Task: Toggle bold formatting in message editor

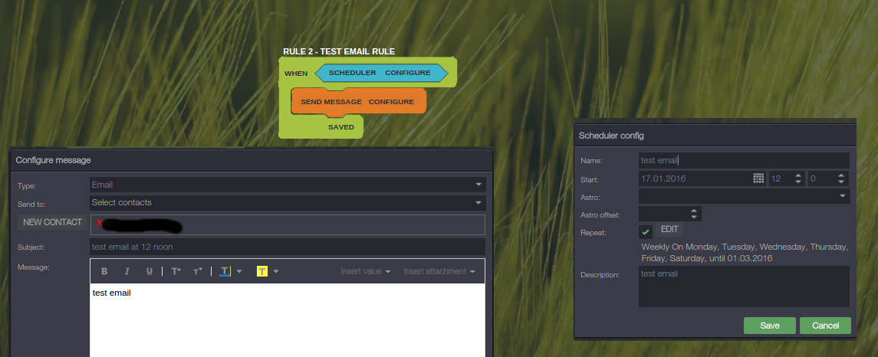Action: (105, 271)
